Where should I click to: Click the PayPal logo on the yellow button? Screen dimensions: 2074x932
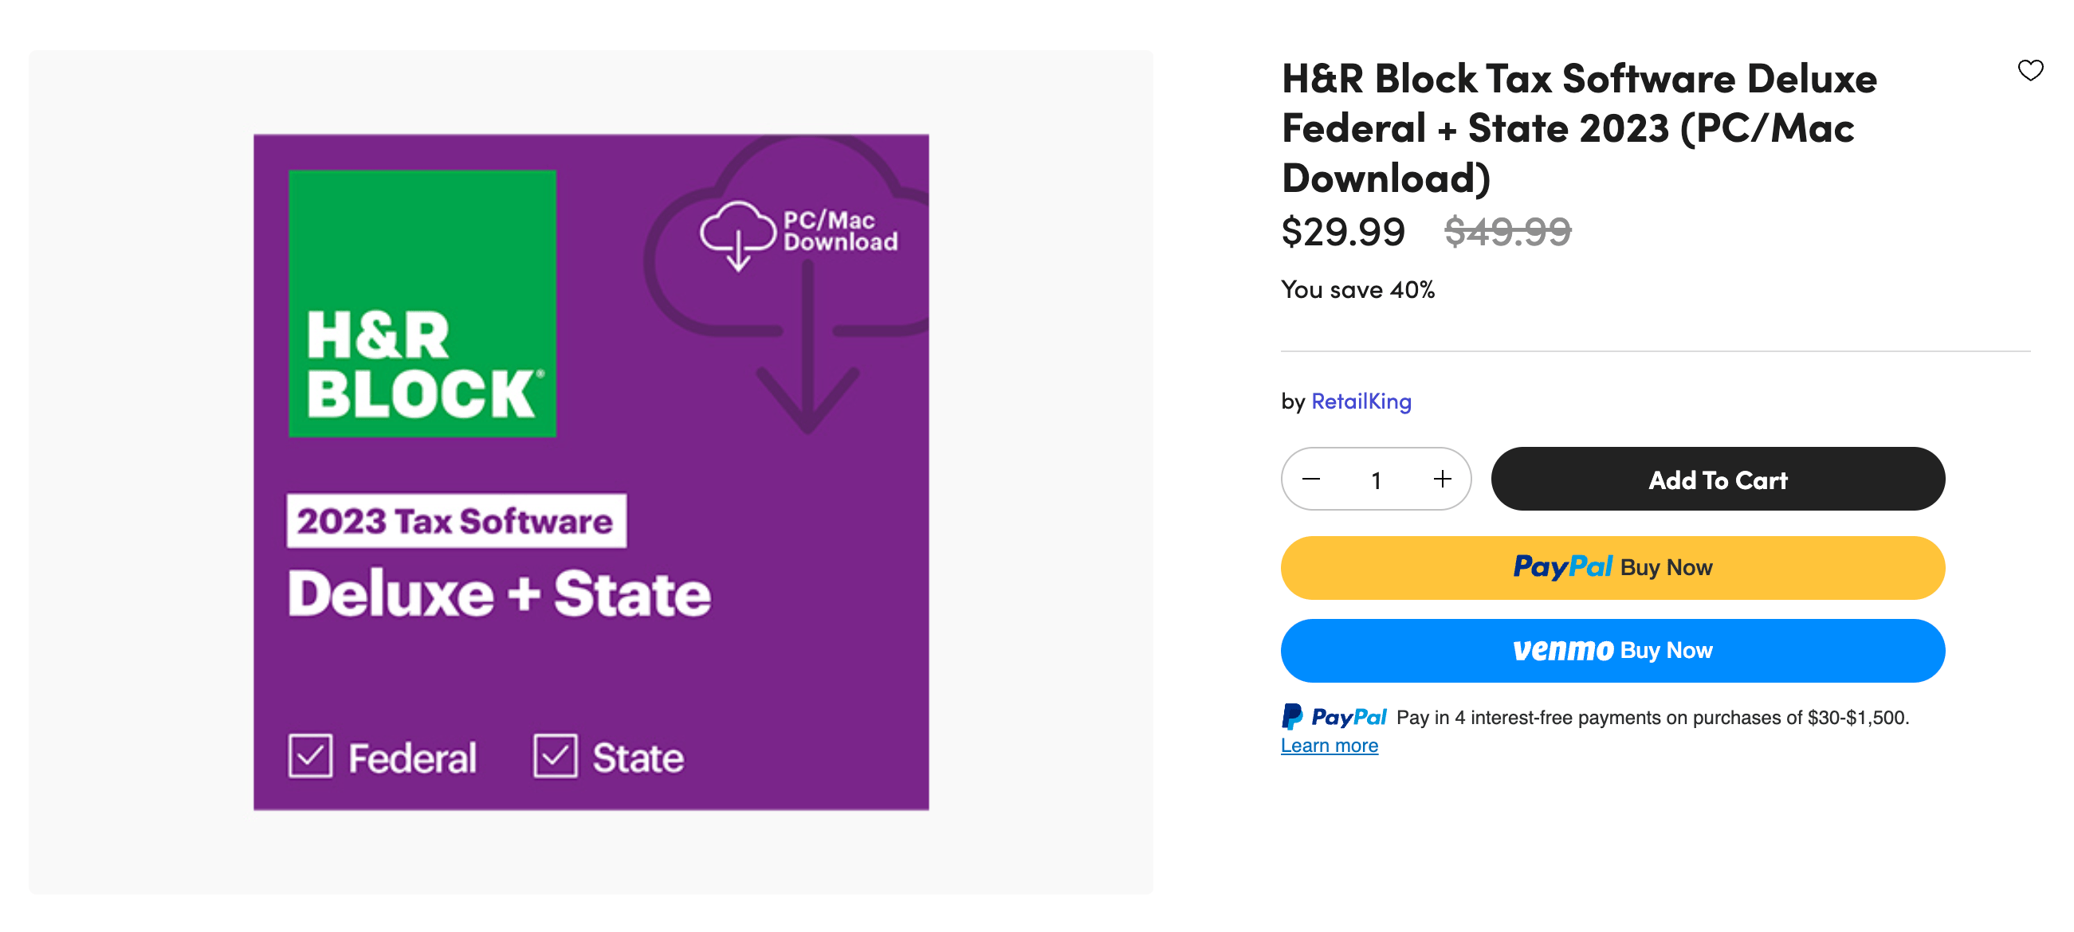[x=1563, y=566]
